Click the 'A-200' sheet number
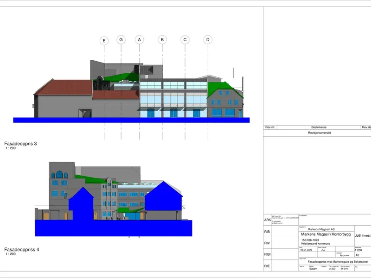Image resolution: width=371 pixels, height=278 pixels. coord(332,269)
